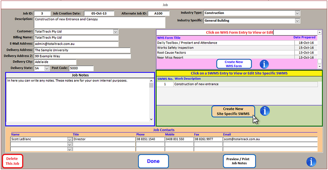Expand the Scott LeBlanc contact name dropdown
The width and height of the screenshot is (328, 170).
click(x=69, y=139)
